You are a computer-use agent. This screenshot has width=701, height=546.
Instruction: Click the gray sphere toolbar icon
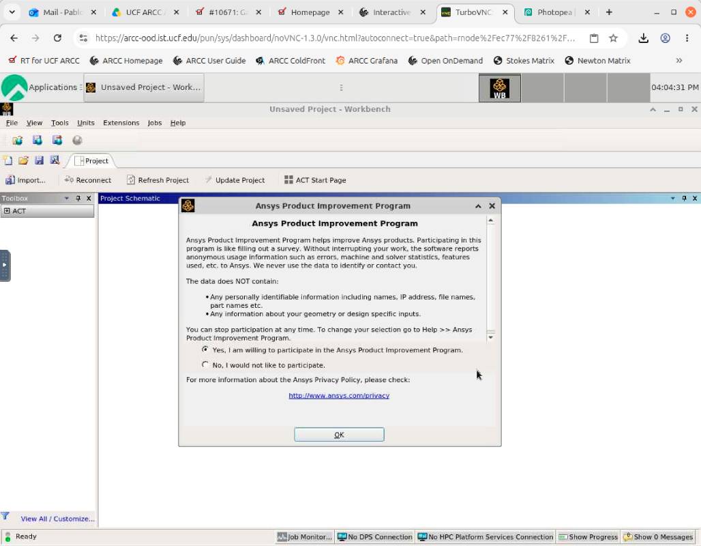[x=77, y=141]
